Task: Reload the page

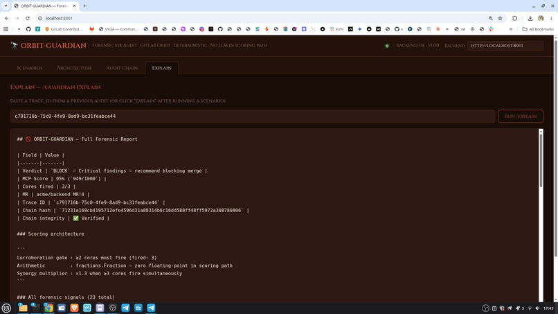Action: click(x=28, y=18)
